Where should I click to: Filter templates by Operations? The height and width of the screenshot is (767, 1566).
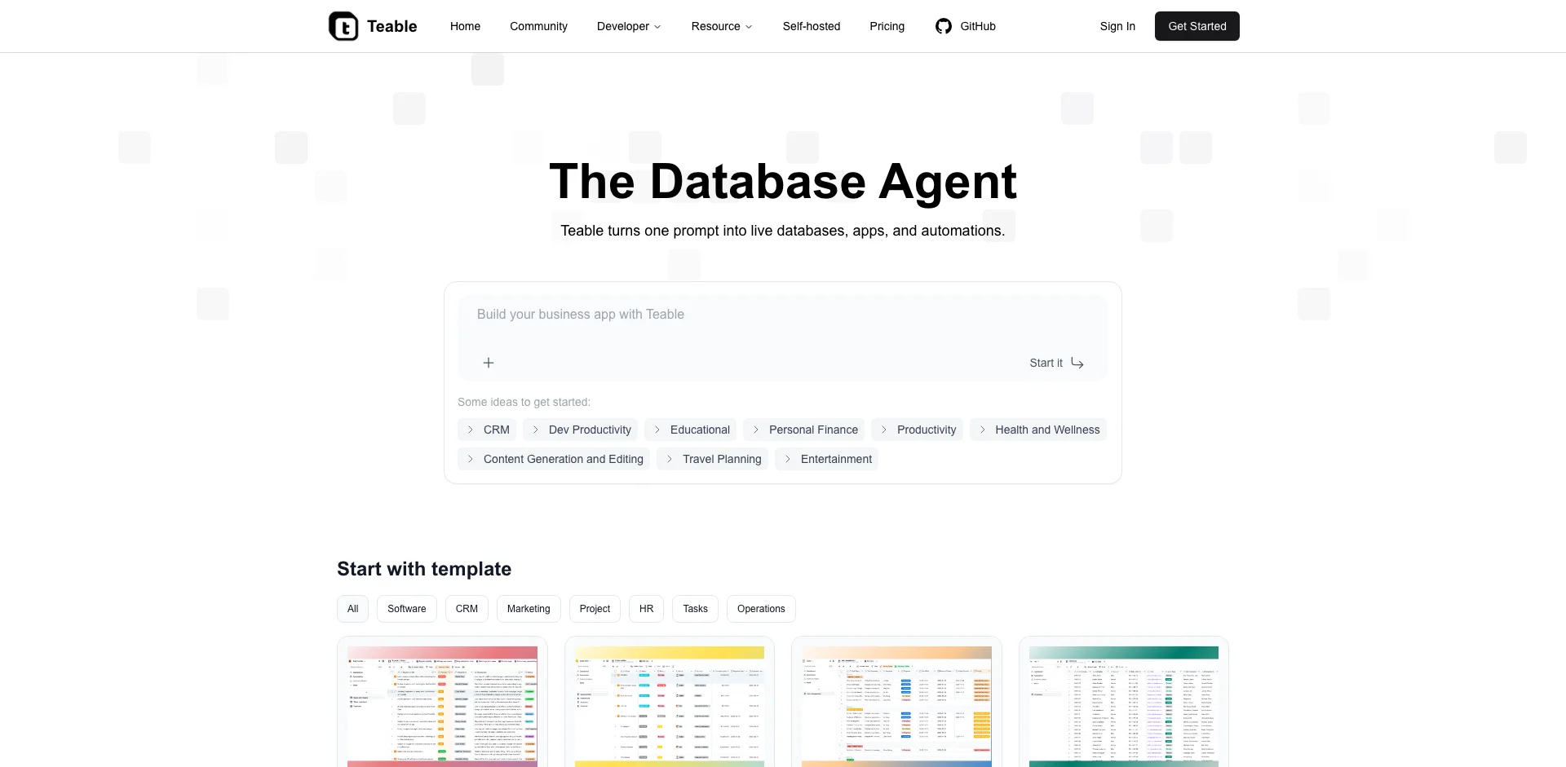[760, 609]
